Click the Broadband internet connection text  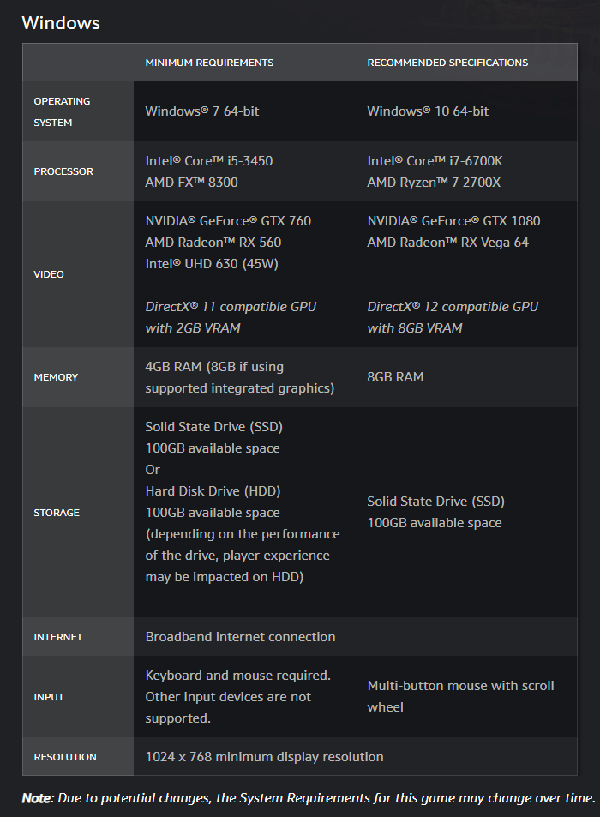[x=240, y=637]
